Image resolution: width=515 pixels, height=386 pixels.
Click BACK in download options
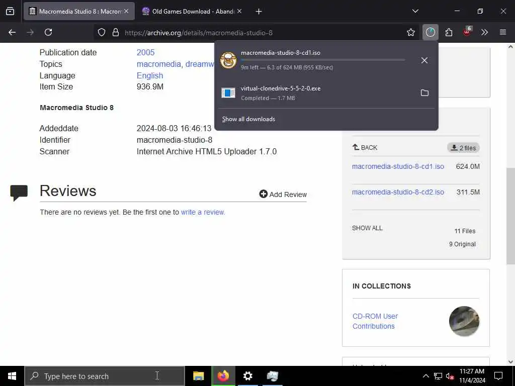pos(365,147)
